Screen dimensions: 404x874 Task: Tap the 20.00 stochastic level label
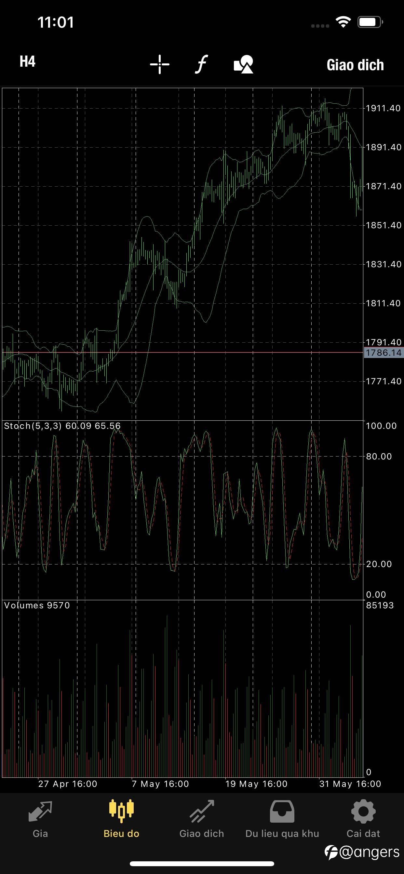tap(379, 564)
